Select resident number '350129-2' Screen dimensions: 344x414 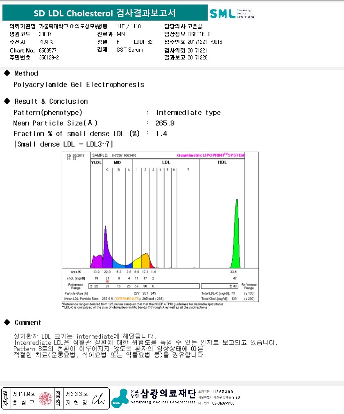coord(49,57)
